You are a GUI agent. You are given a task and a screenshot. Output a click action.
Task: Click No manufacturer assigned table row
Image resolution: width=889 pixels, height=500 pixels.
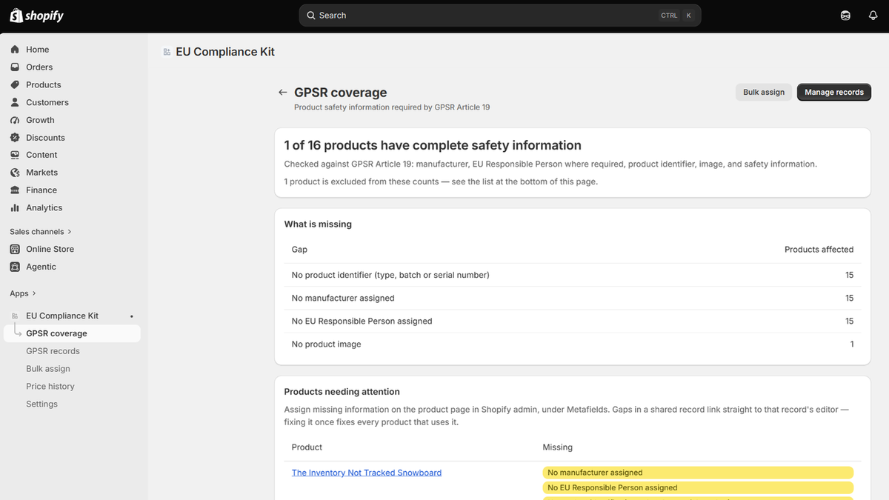(x=573, y=298)
